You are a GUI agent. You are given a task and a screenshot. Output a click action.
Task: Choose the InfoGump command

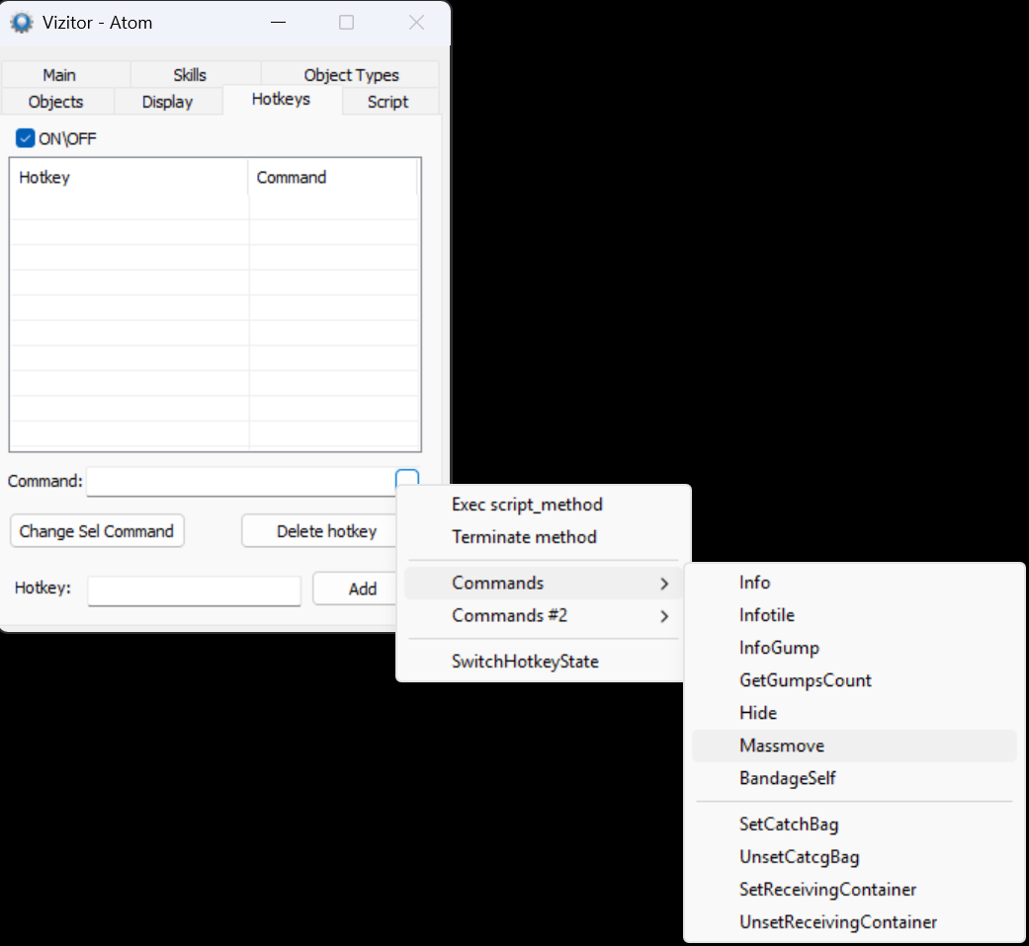(x=854, y=648)
